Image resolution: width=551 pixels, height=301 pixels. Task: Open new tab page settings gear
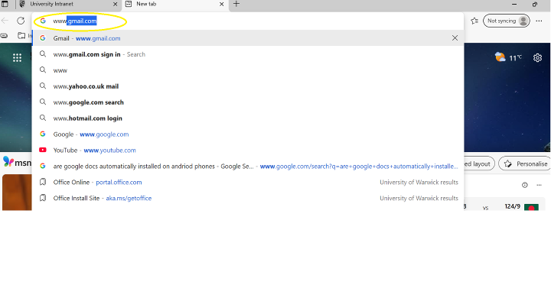[x=537, y=57]
